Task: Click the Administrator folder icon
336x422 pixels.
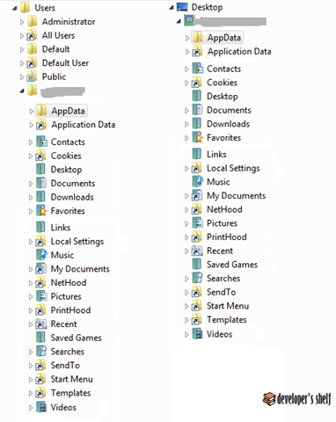Action: [x=32, y=21]
